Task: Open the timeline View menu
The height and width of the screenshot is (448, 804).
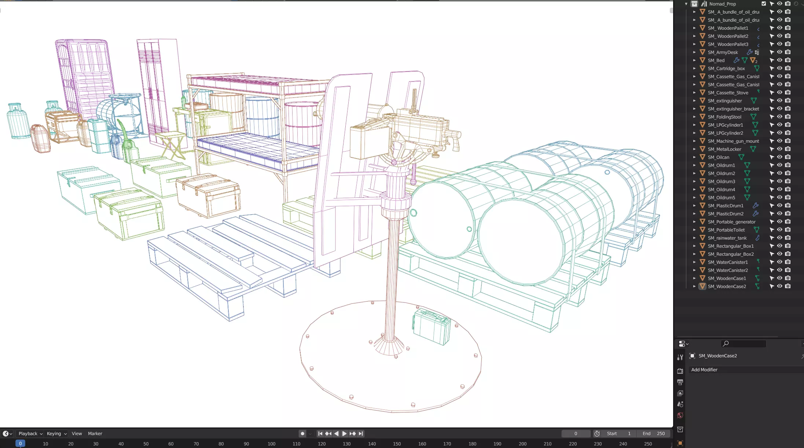Action: [77, 434]
